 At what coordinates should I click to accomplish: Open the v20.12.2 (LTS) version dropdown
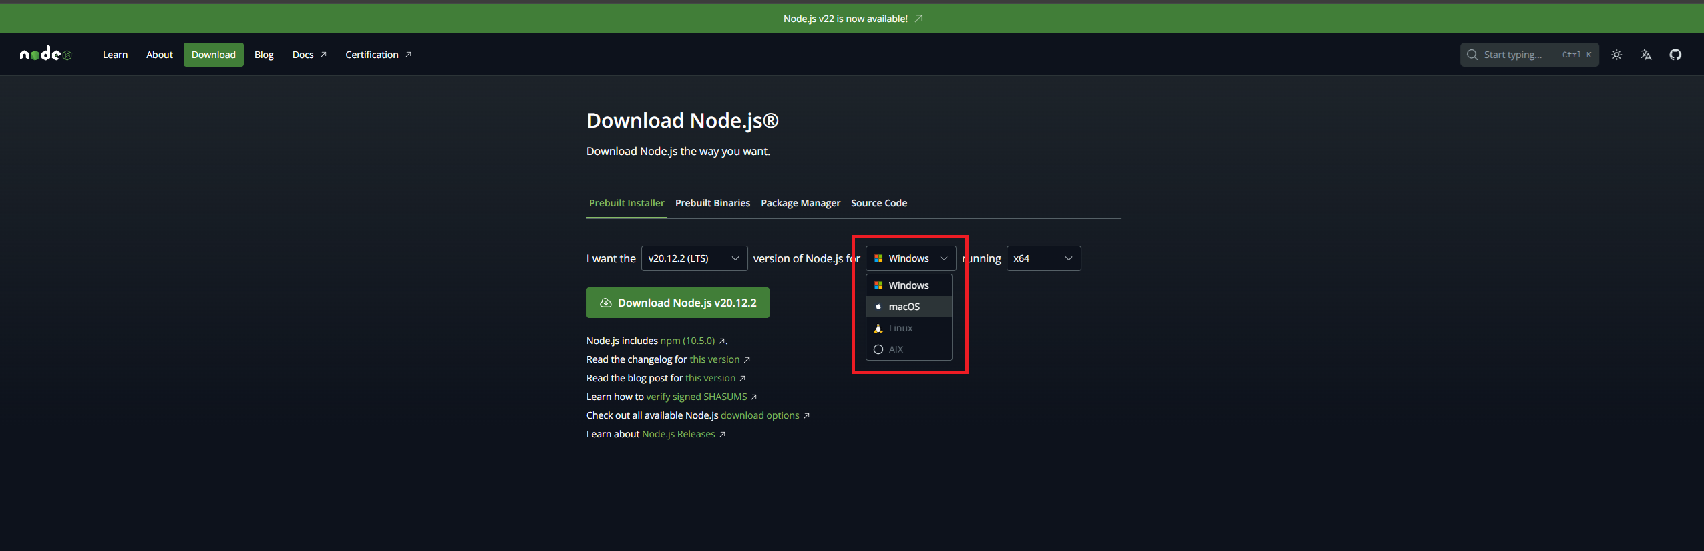694,258
